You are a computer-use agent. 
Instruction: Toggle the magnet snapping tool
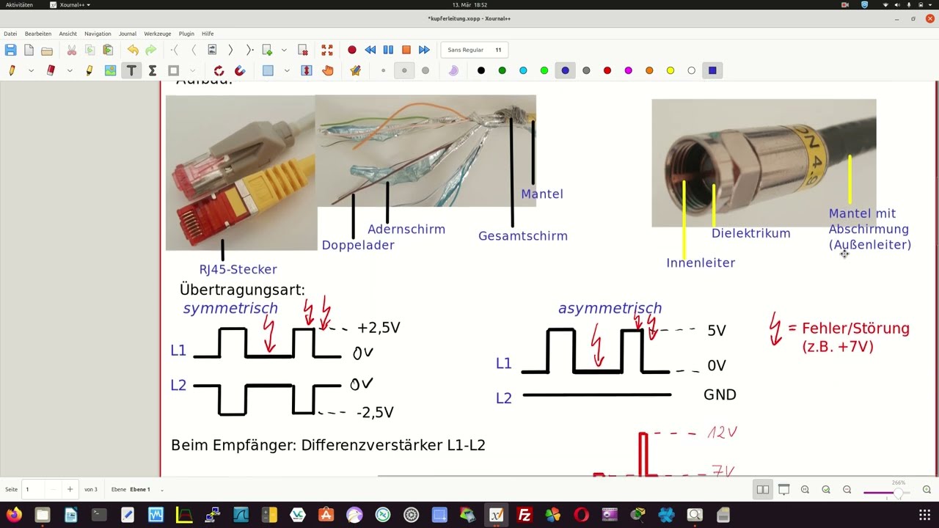(x=239, y=70)
